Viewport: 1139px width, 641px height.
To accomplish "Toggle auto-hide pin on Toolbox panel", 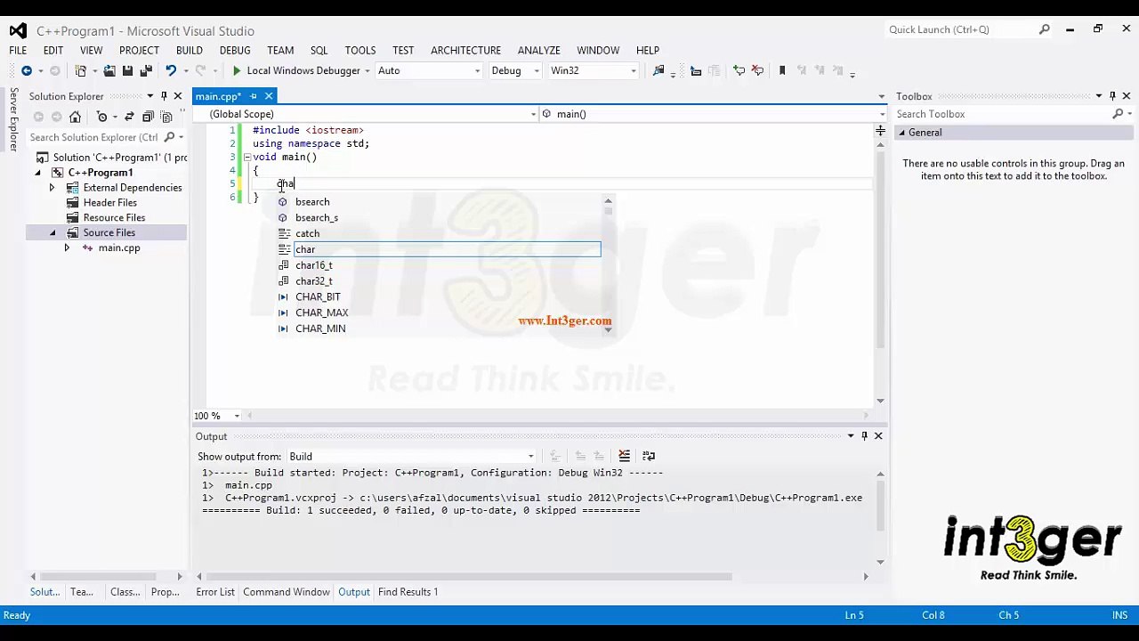I will click(x=1112, y=96).
